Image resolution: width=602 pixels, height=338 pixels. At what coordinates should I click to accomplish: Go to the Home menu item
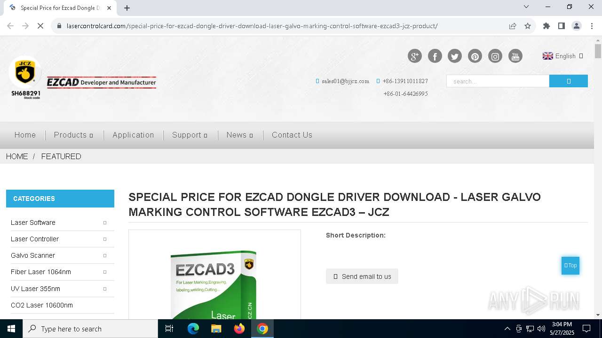point(25,135)
